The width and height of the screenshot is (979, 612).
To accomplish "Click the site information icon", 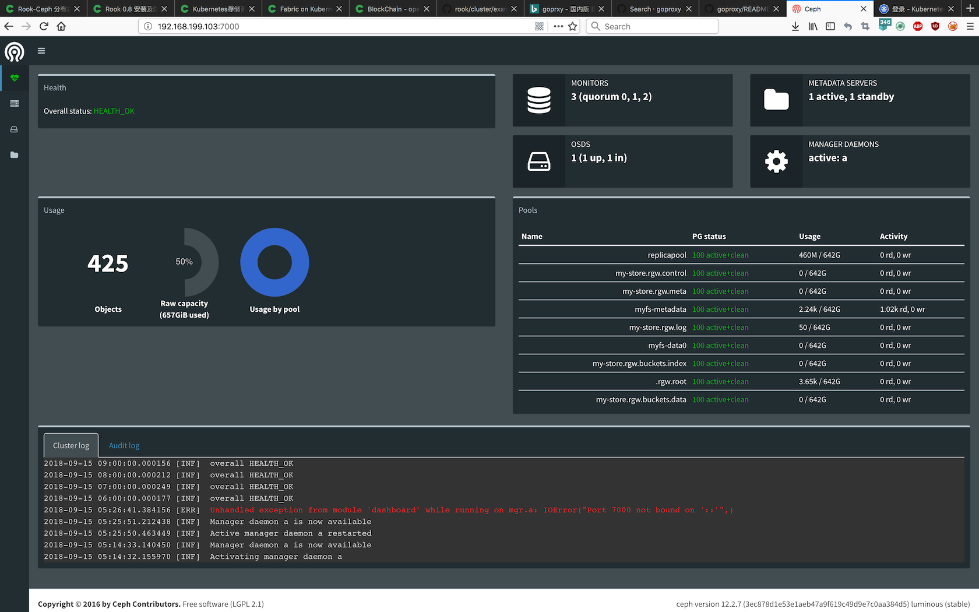I will [148, 26].
